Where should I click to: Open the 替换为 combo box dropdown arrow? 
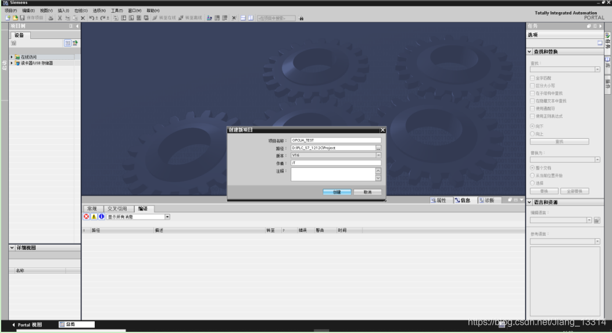tap(597, 160)
